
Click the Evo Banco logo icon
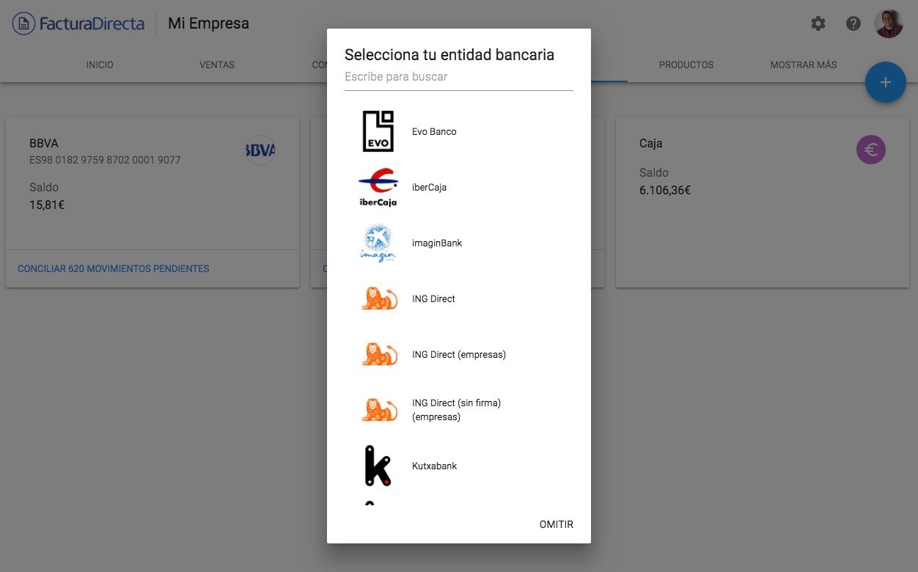coord(378,132)
